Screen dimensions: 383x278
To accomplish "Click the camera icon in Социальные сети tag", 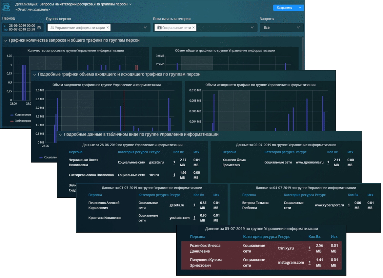I will pyautogui.click(x=159, y=28).
